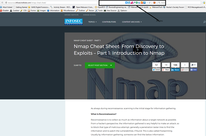Open the Disable menu in developer toolbar

[x=5, y=11]
